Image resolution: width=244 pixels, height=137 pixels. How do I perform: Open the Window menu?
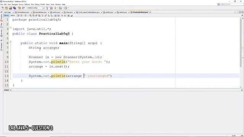pos(58,4)
